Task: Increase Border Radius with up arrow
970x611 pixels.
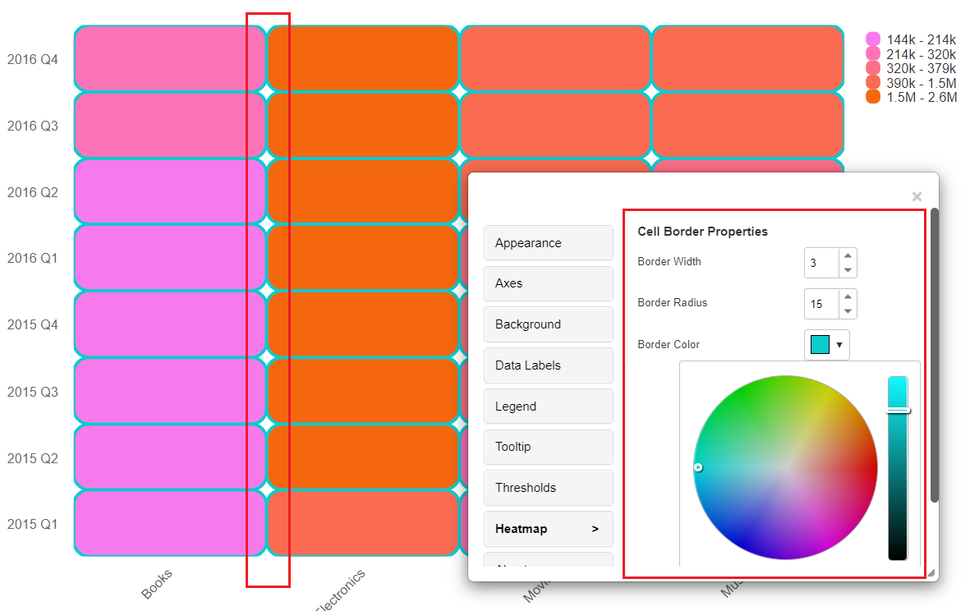Action: click(848, 296)
